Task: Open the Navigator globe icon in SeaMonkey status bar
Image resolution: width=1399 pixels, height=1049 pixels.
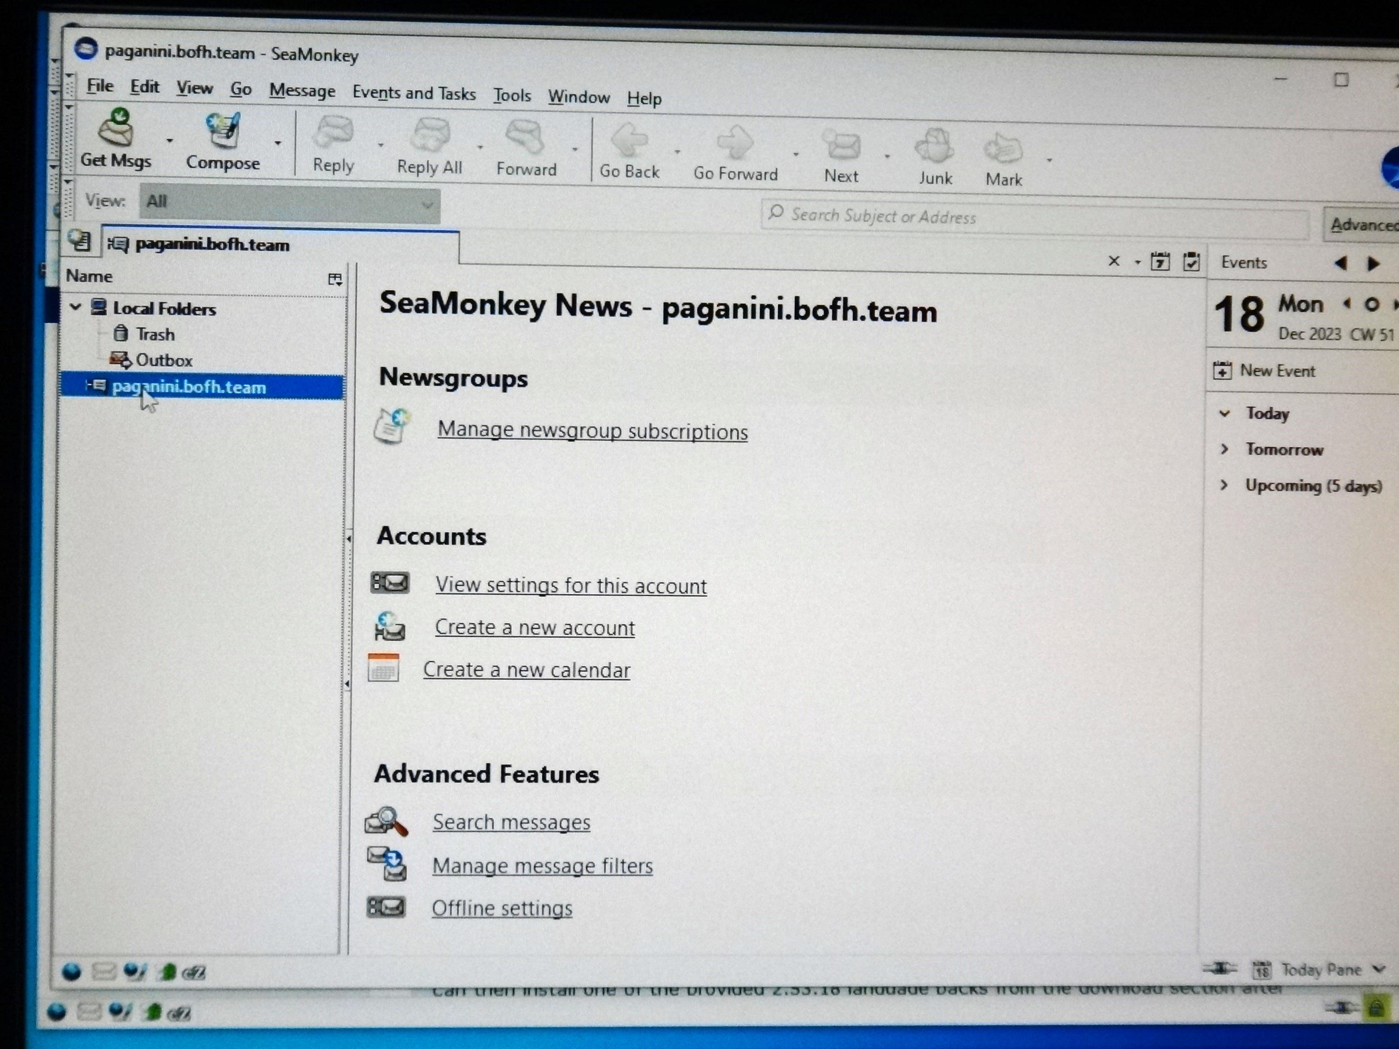Action: click(x=71, y=971)
